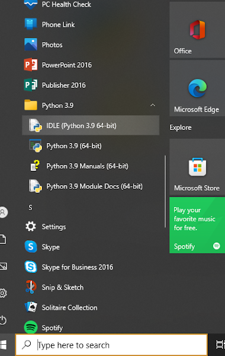Click 'Python 3.9 Module Docs (64-bit)' text
Image resolution: width=225 pixels, height=356 pixels.
pos(95,186)
